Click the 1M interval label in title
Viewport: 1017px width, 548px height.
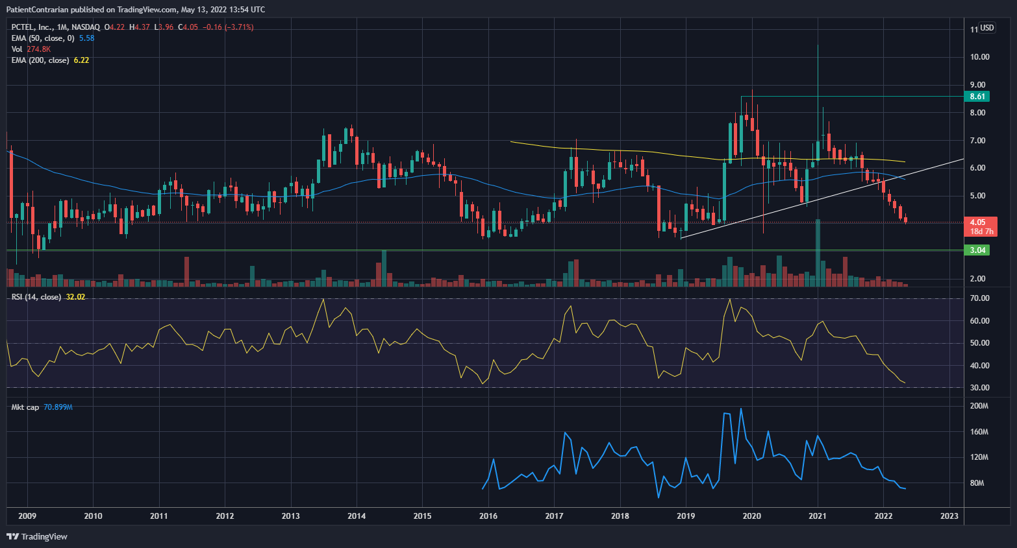[62, 27]
